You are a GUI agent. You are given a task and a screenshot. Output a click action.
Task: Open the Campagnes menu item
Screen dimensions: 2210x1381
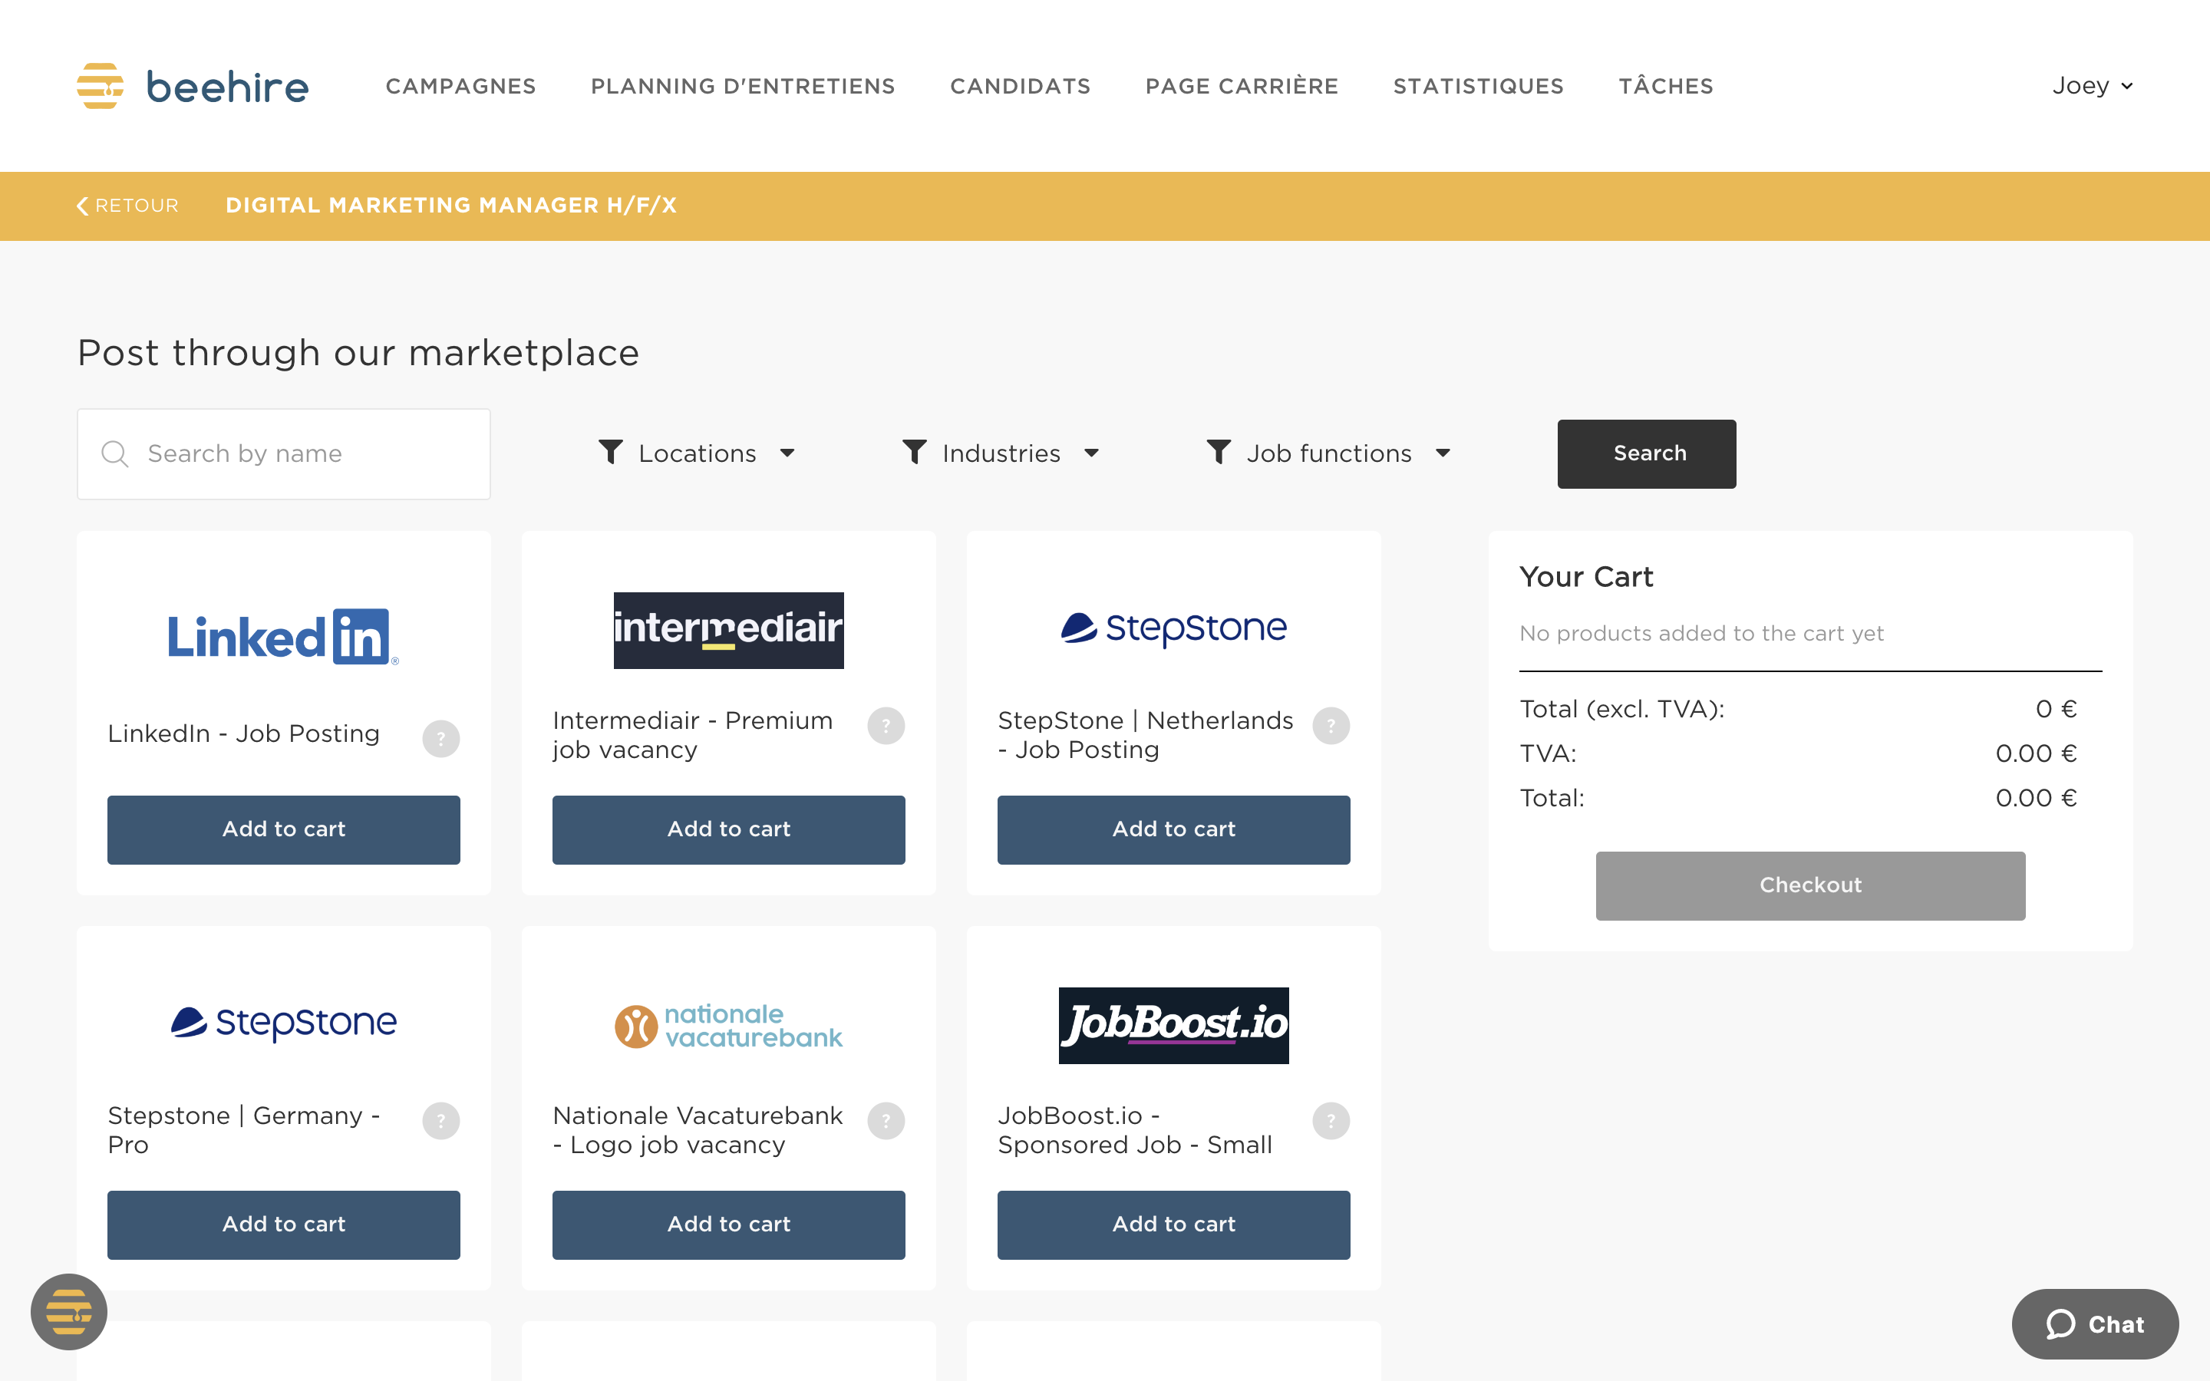point(461,86)
